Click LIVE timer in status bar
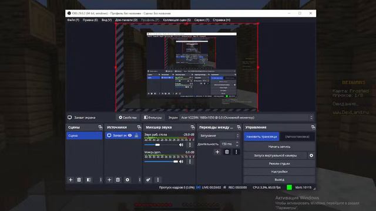Image resolution: width=376 pixels, height=211 pixels. [211, 188]
